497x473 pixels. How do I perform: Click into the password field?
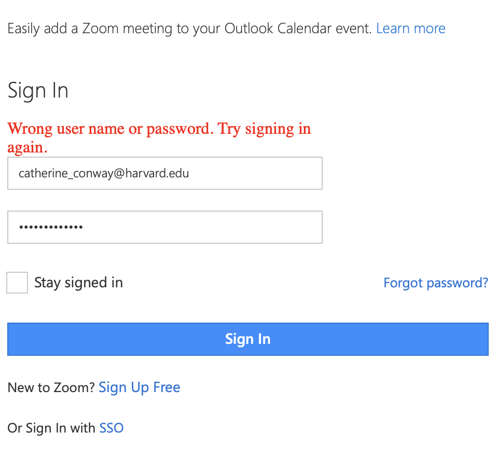click(x=164, y=227)
